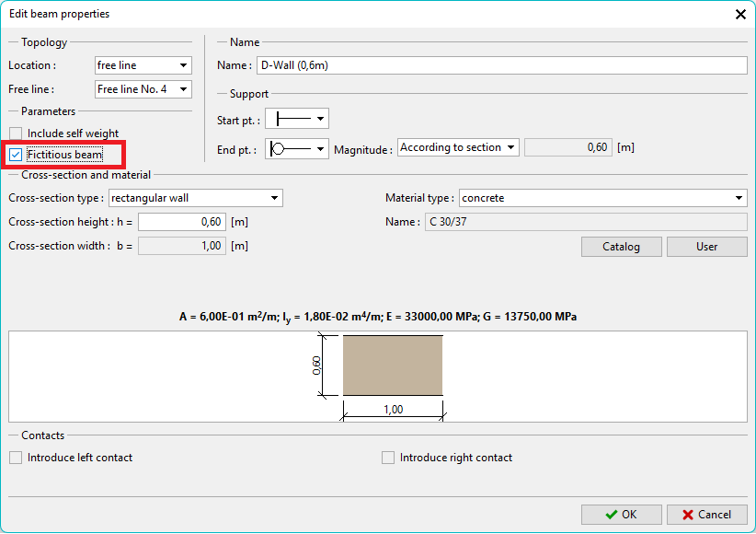Confirm with the OK button
The width and height of the screenshot is (756, 534).
(621, 515)
